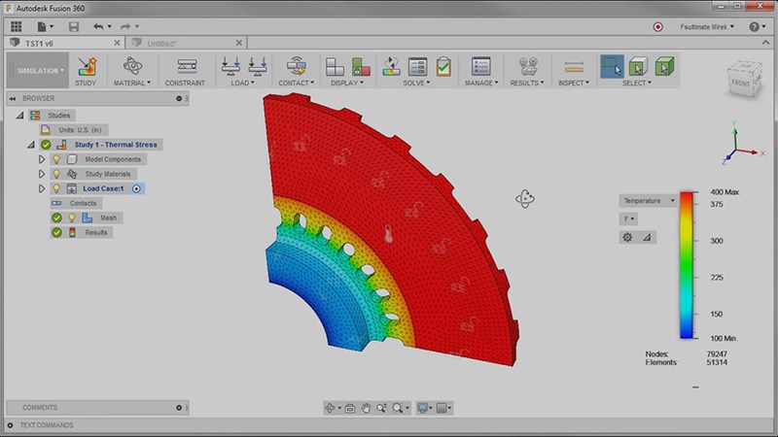Toggle Load Case:1 lightbulb visibility
The height and width of the screenshot is (437, 778).
56,188
